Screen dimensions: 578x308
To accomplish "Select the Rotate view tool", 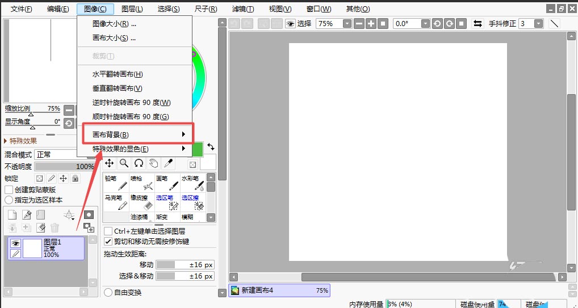I will coord(139,163).
